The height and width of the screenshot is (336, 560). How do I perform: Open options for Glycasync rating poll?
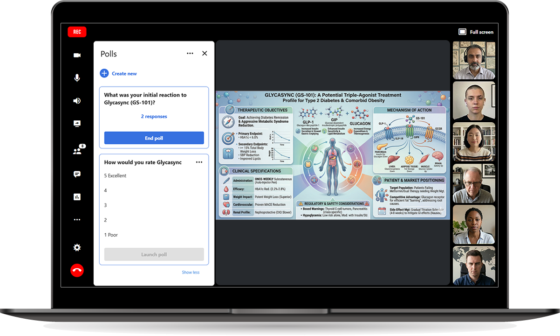(199, 162)
